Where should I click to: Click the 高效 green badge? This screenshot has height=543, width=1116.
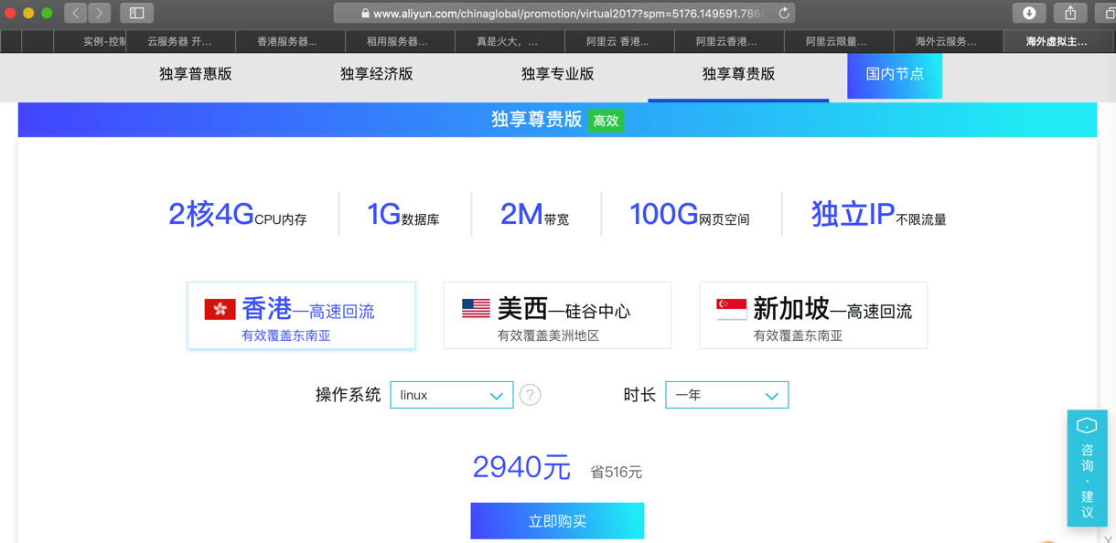click(606, 121)
